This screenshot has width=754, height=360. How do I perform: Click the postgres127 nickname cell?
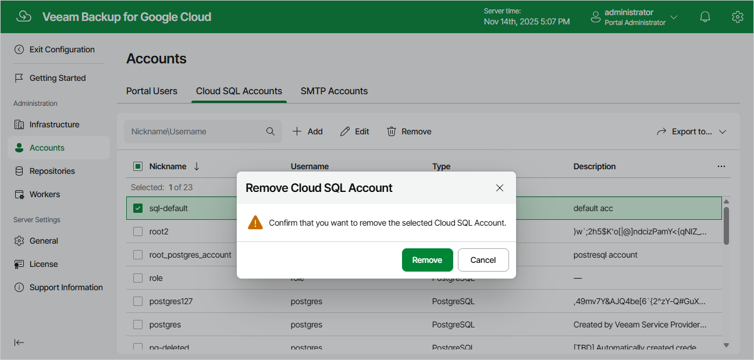(171, 301)
